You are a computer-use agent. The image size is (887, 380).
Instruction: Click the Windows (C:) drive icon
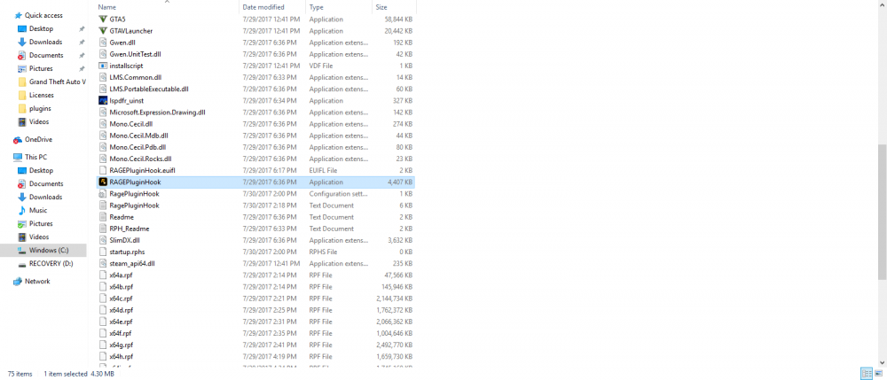click(x=22, y=250)
